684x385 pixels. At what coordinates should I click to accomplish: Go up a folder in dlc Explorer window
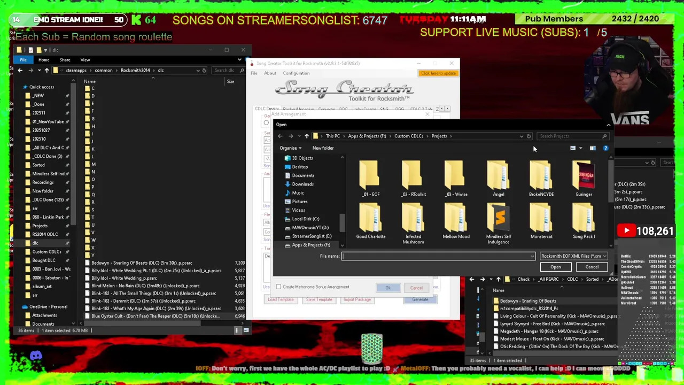[46, 71]
